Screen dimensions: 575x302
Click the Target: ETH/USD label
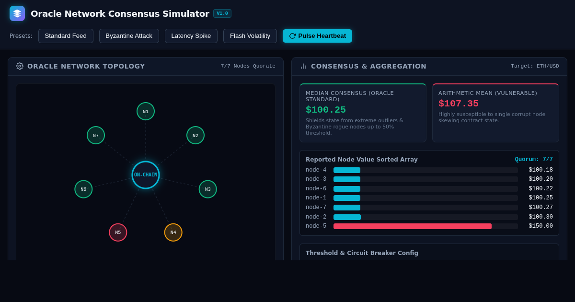pyautogui.click(x=535, y=66)
